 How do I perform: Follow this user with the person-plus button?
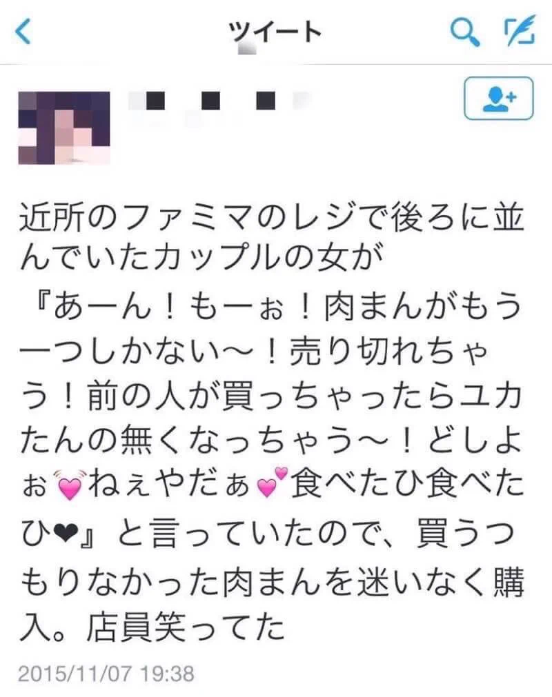tap(498, 98)
